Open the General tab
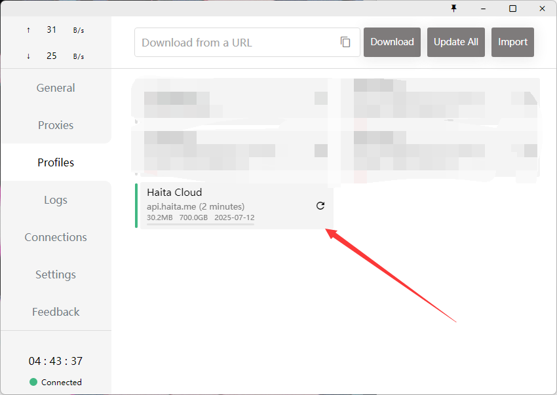557x395 pixels. (x=56, y=88)
